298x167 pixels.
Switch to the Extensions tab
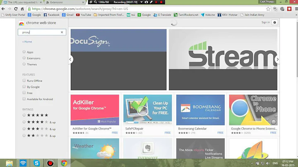pos(65,2)
